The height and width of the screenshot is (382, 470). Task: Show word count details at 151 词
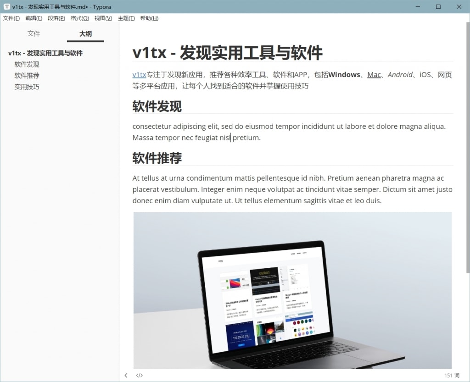click(452, 376)
